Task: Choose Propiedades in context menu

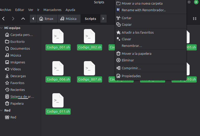Action: (151, 76)
